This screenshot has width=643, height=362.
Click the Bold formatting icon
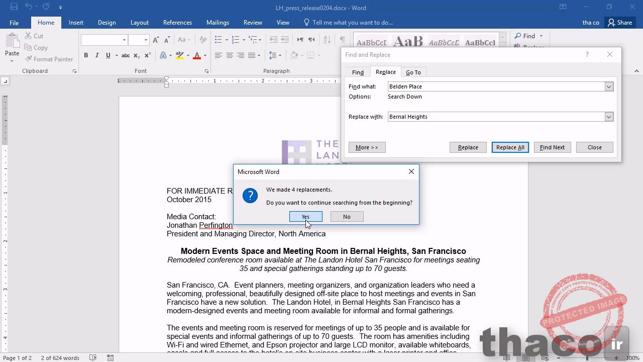pyautogui.click(x=86, y=55)
